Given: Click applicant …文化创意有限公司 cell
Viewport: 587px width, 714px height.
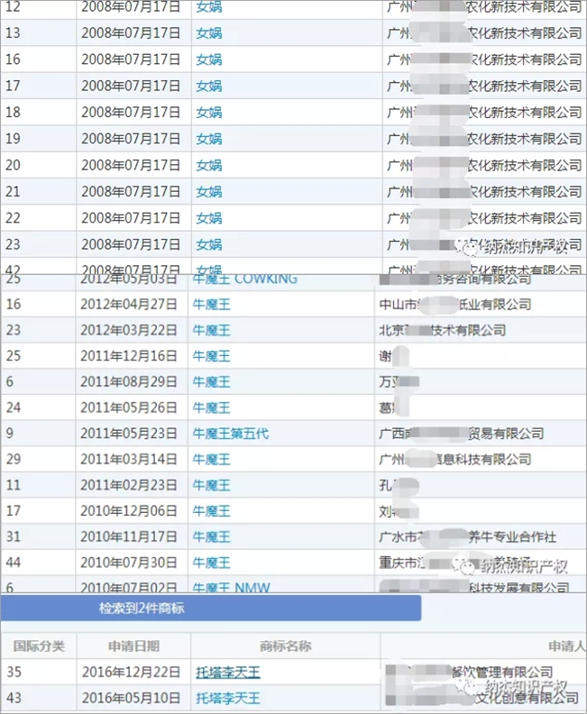Looking at the screenshot, I should click(x=482, y=699).
